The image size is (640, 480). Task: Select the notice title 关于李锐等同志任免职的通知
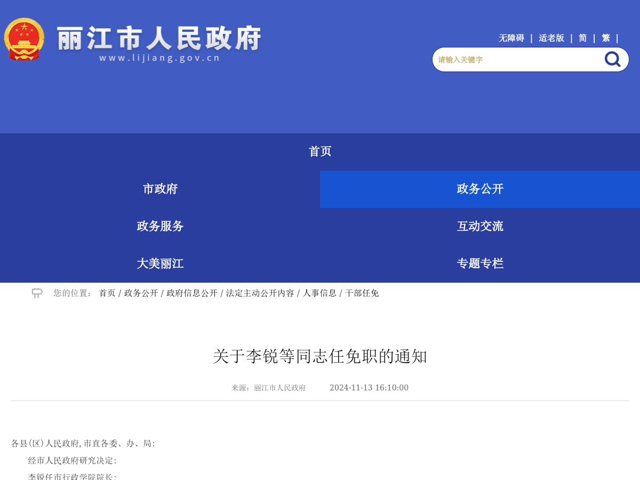click(x=319, y=356)
